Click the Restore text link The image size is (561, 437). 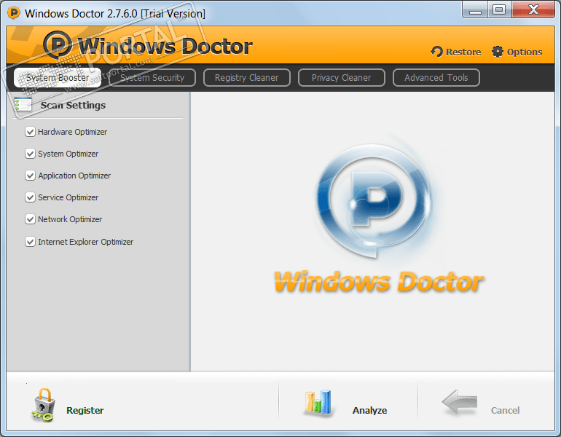pos(463,52)
